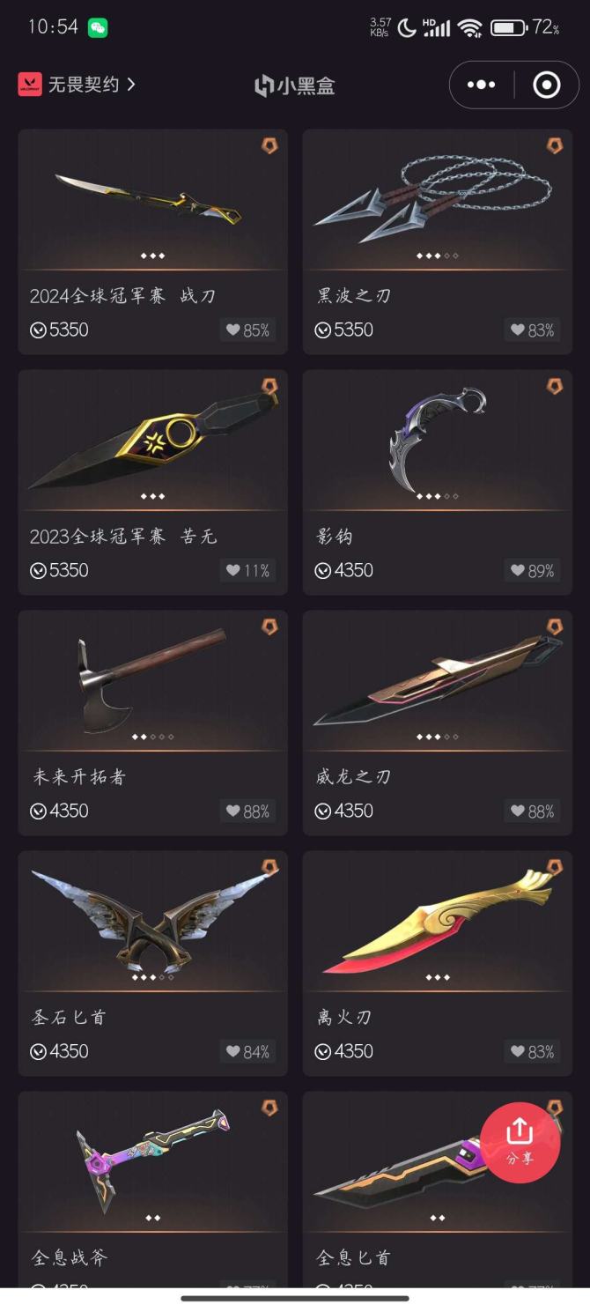
Task: Click the 小黑盒 logo title
Action: click(x=294, y=85)
